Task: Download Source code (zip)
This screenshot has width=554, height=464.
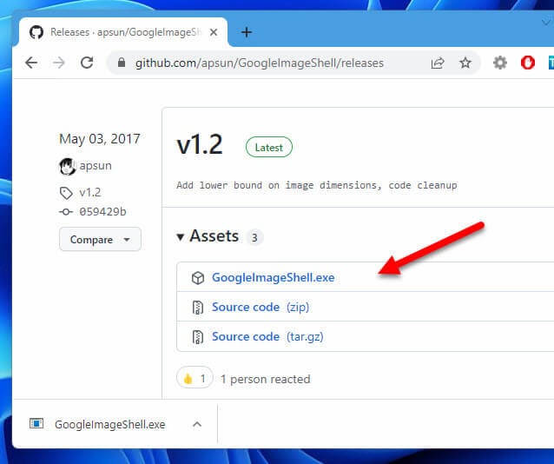Action: click(x=261, y=307)
